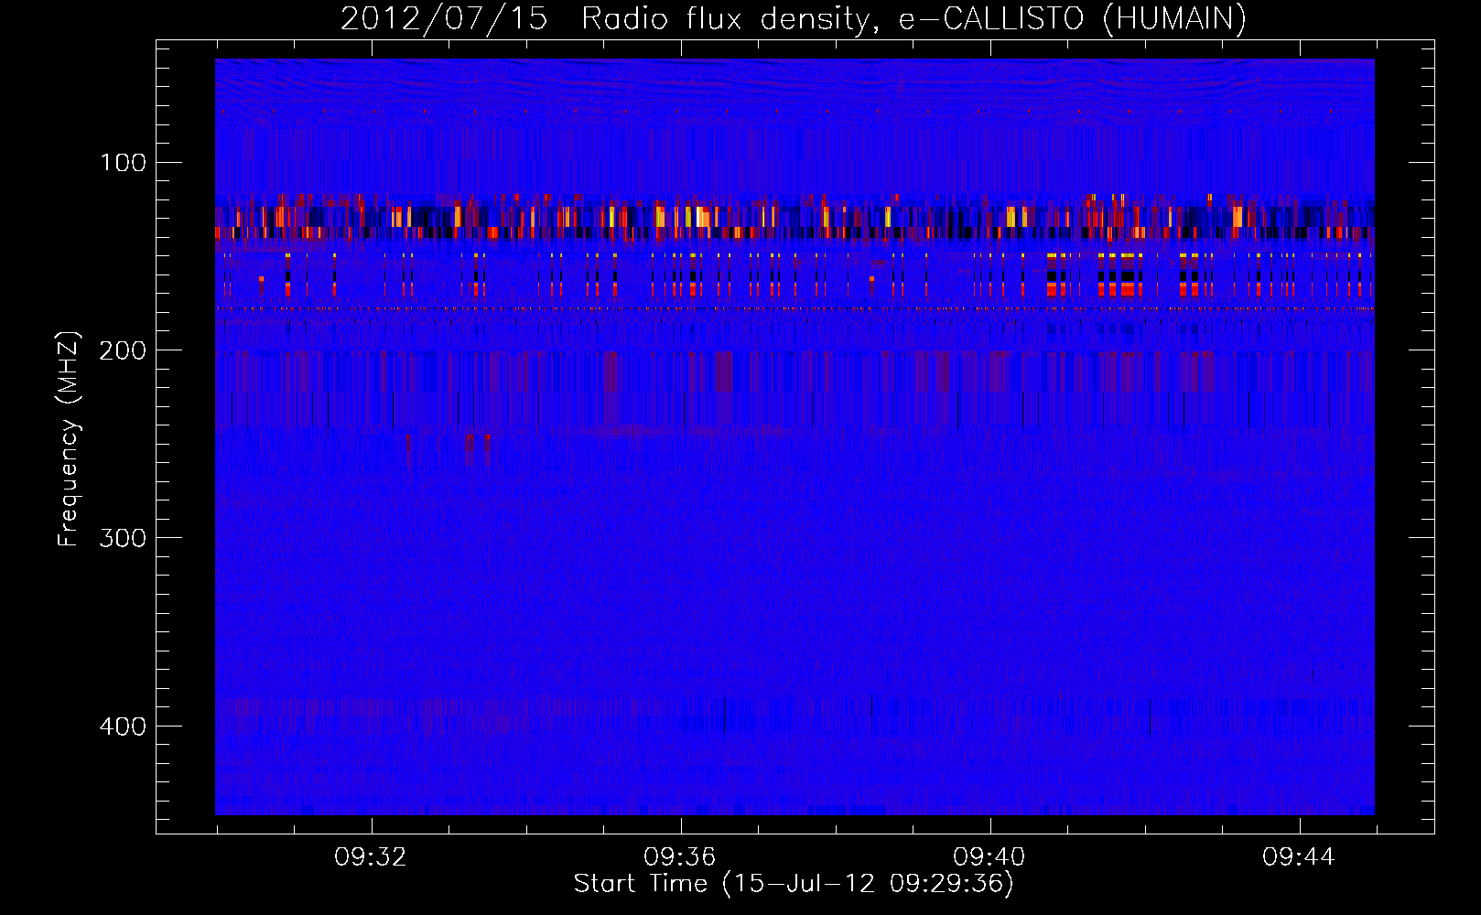The width and height of the screenshot is (1481, 915).
Task: Click the 400 frequency tick label
Action: [x=123, y=727]
